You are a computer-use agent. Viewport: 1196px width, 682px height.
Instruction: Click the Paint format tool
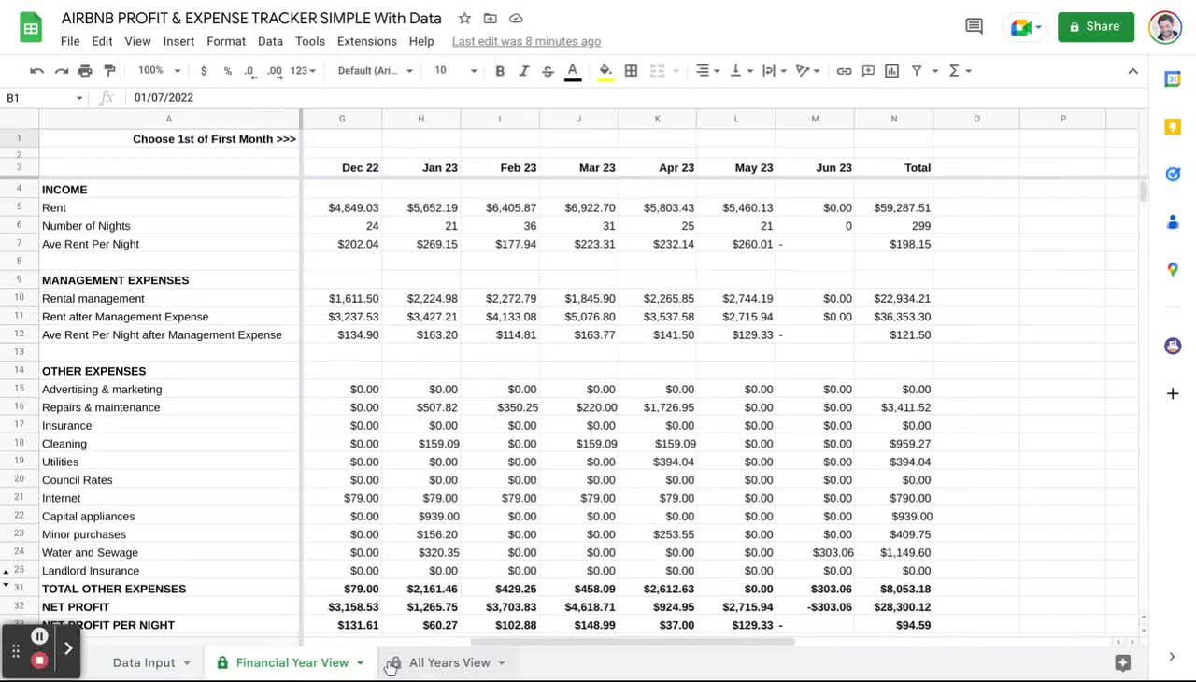pos(110,70)
